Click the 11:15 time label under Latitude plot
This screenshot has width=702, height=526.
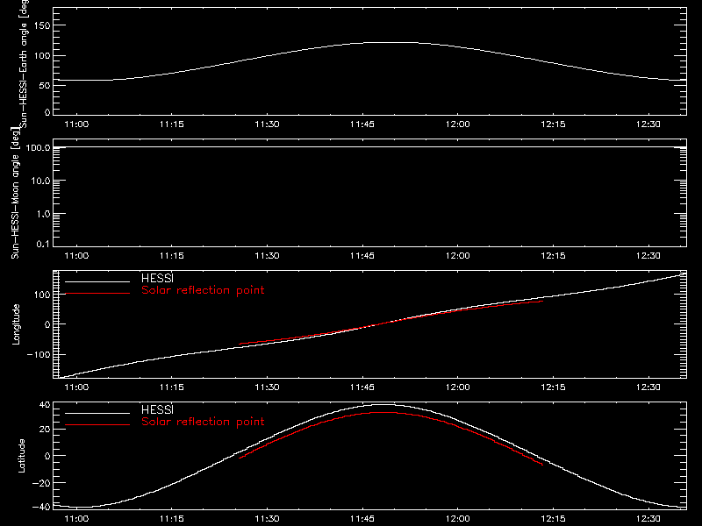pos(172,518)
